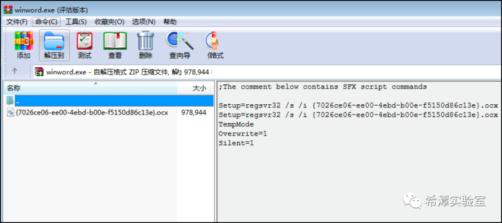Click the Overwrite=1 comment line
Viewport: 502px width, 223px height.
pyautogui.click(x=243, y=134)
